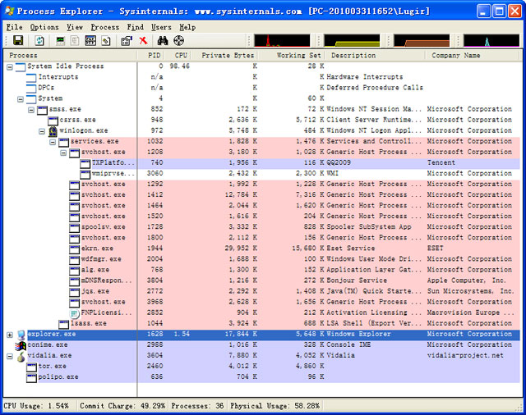526x415 pixels.
Task: Open the Properties toolbar icon
Action: pos(127,40)
